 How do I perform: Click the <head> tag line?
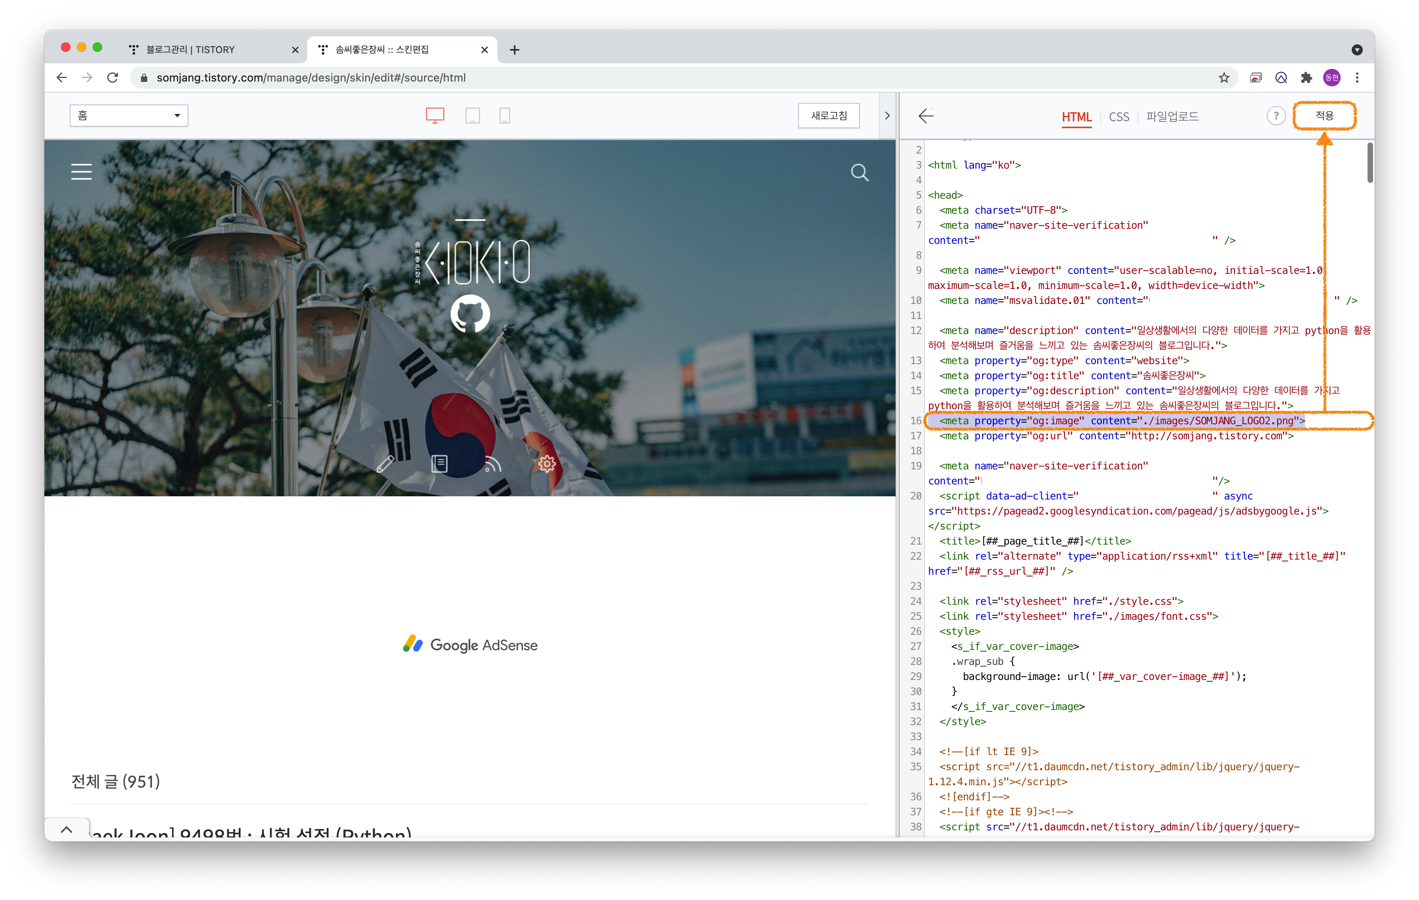tap(945, 195)
